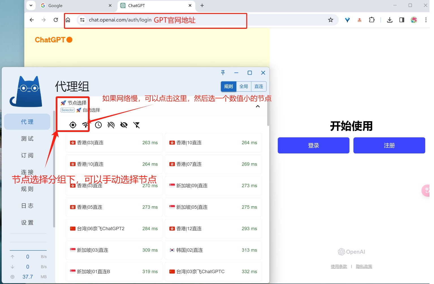
Task: Click the 注册 sign up button
Action: 389,146
